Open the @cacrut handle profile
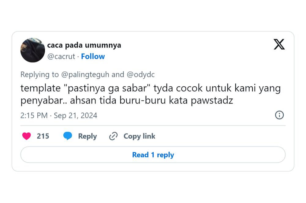This screenshot has width=306, height=203. coord(61,56)
